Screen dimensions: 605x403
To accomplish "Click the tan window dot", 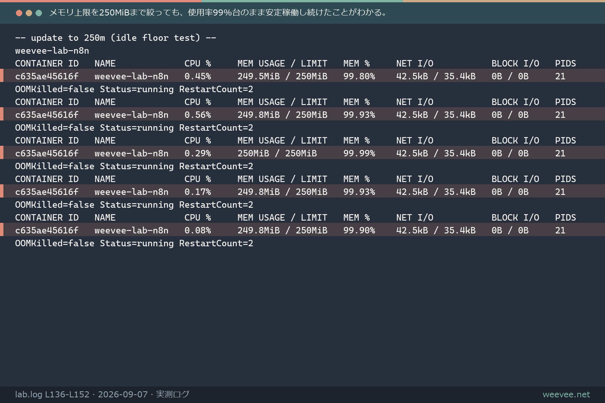I will (x=29, y=13).
